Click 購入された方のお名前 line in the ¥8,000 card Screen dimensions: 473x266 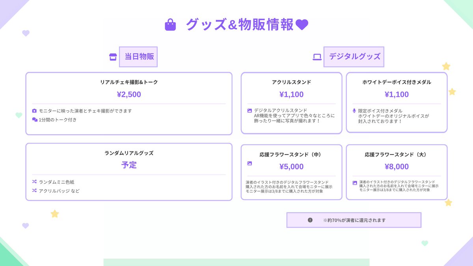[x=399, y=186]
